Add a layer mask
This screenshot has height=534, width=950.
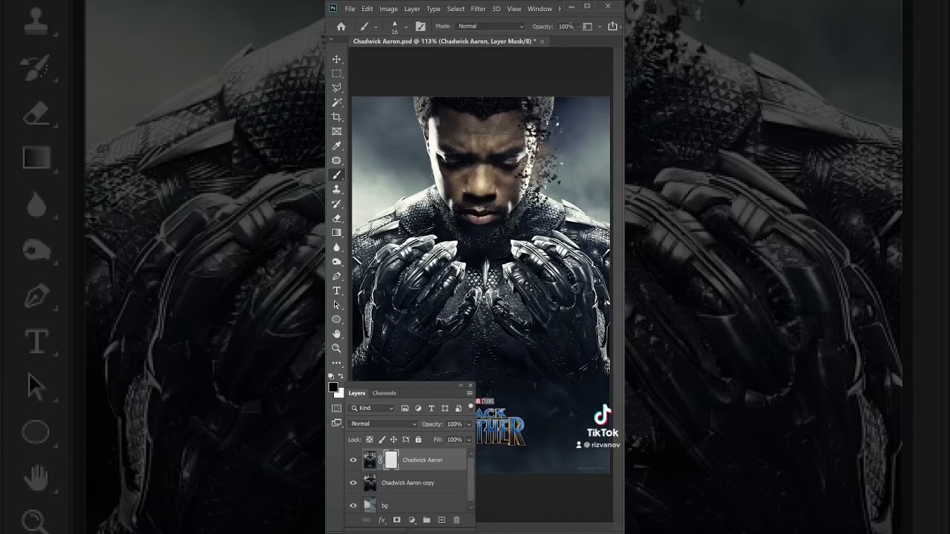tap(397, 520)
